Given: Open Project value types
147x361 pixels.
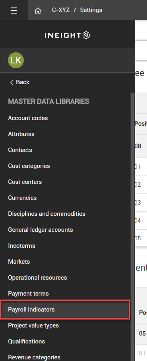Looking at the screenshot, I should [33, 325].
